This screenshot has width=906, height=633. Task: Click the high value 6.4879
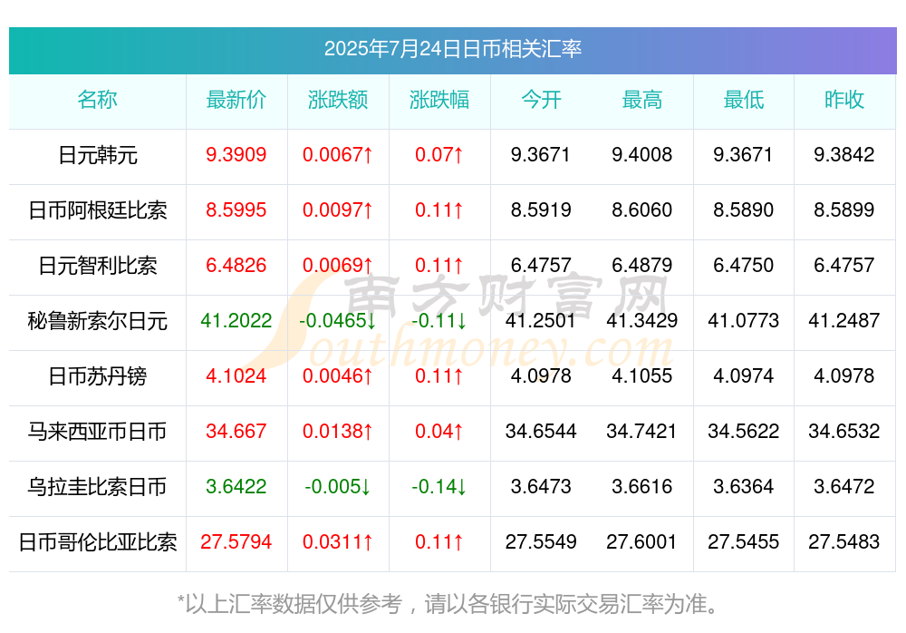point(642,265)
